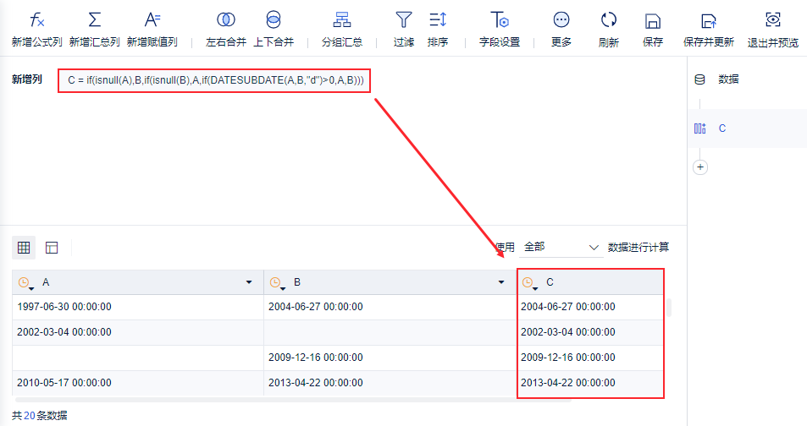Choose the 上下合并 union tool

[x=274, y=30]
